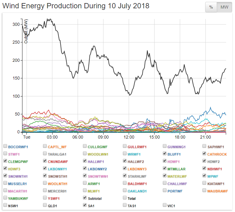Enable the TAS1 region checkbox
This screenshot has width=235, height=212.
125,205
